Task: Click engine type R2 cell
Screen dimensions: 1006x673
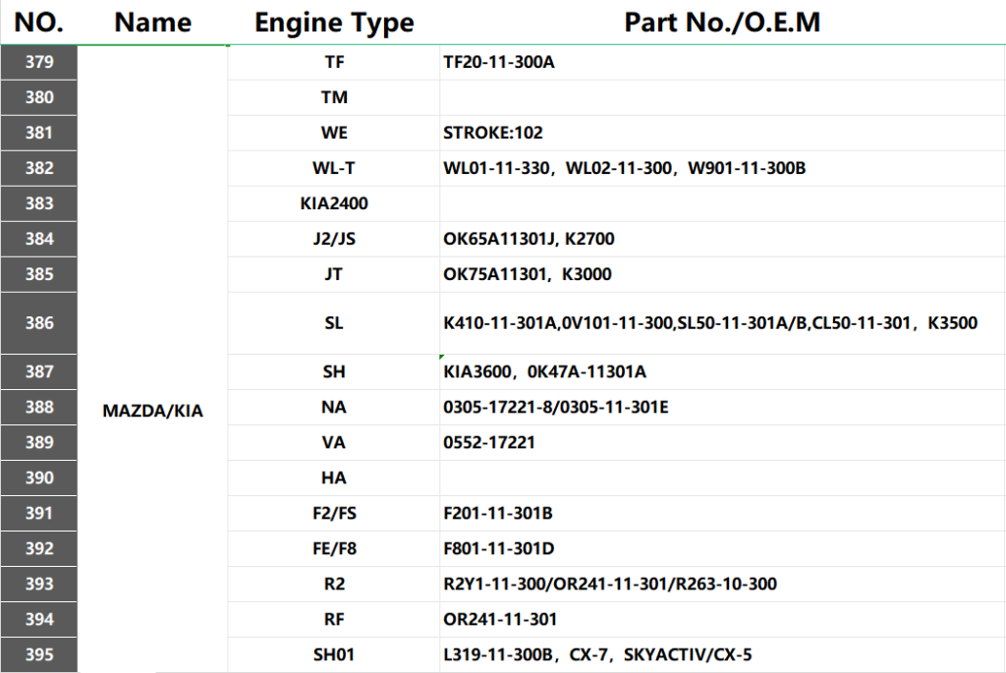Action: click(334, 584)
